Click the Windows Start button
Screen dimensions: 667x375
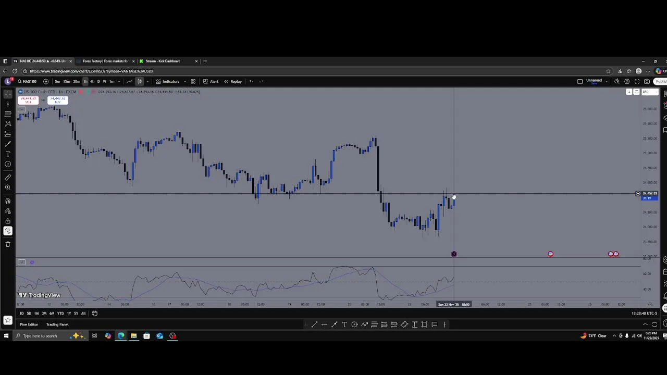tap(6, 336)
